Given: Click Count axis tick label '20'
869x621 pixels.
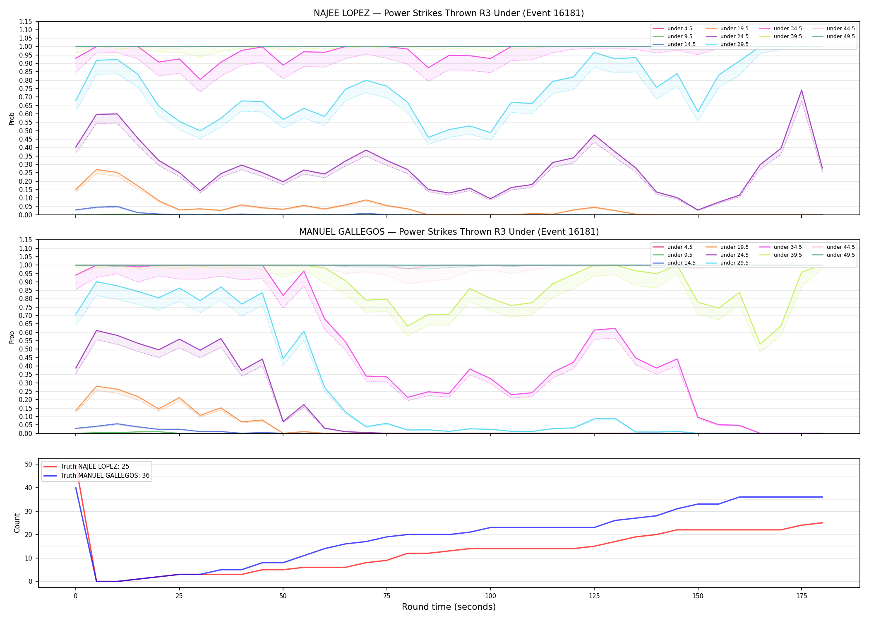Looking at the screenshot, I should click(29, 534).
